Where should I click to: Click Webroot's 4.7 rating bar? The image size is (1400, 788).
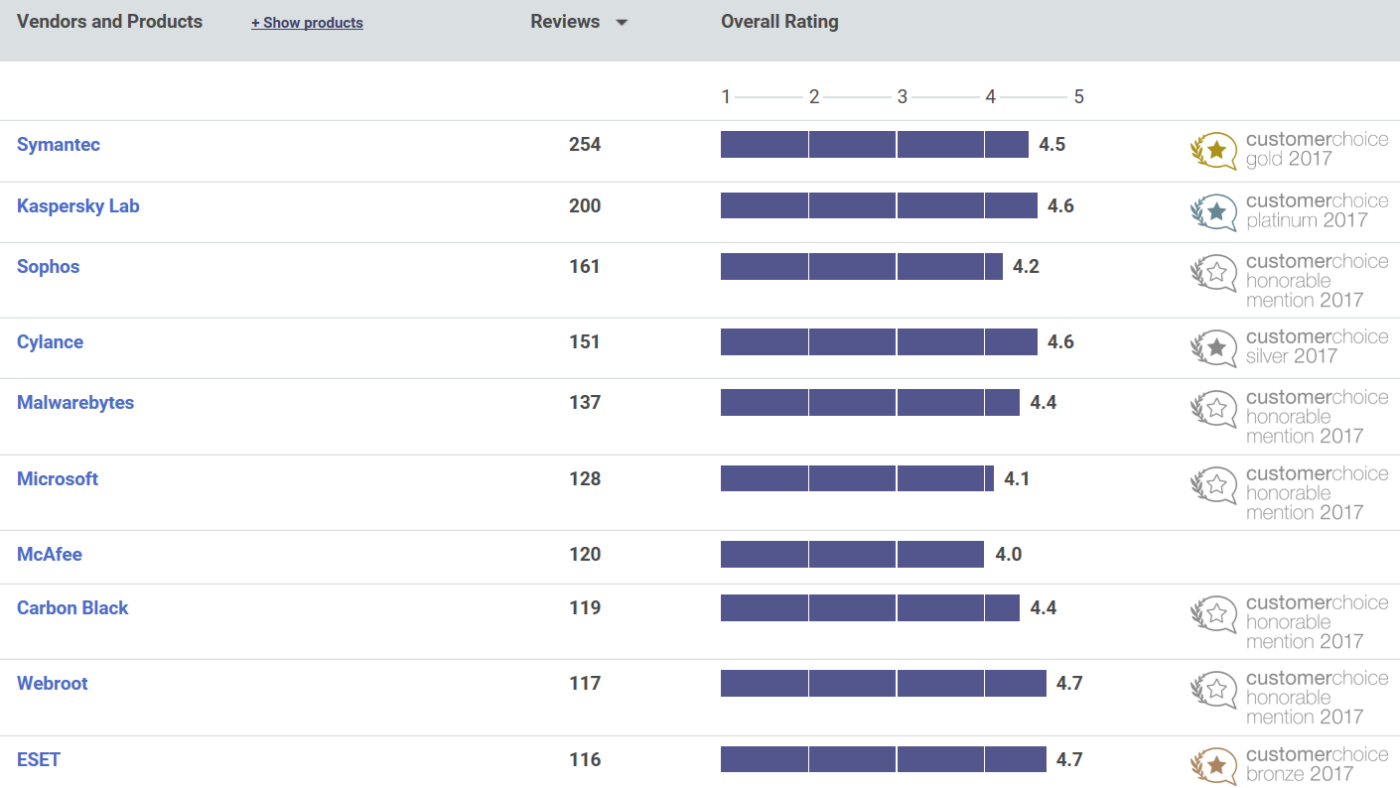coord(884,683)
